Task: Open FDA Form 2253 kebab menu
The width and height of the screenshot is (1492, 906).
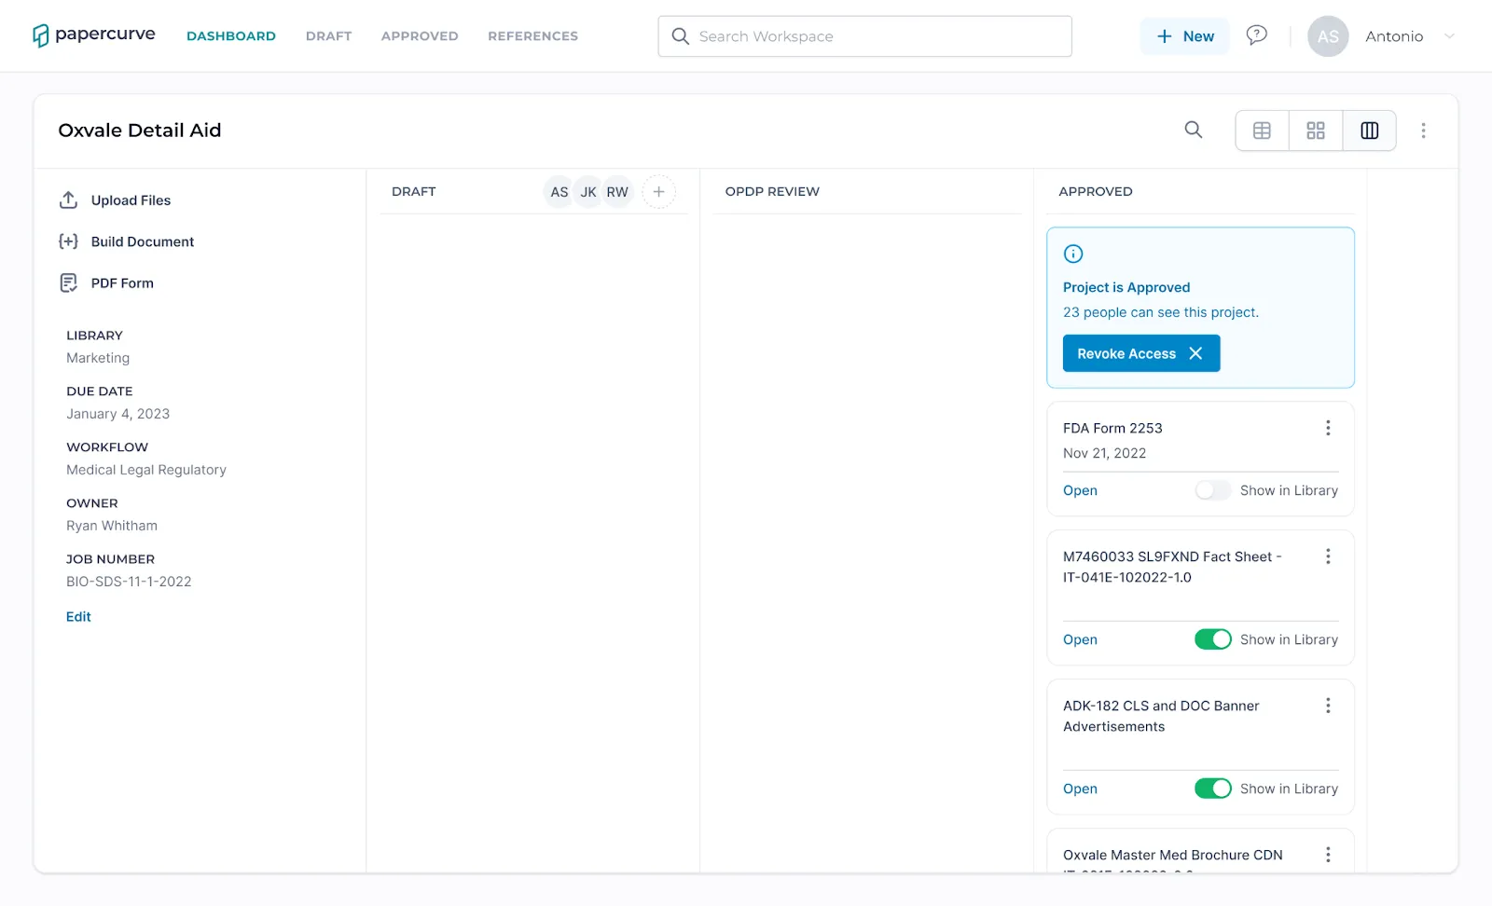Action: (1328, 428)
